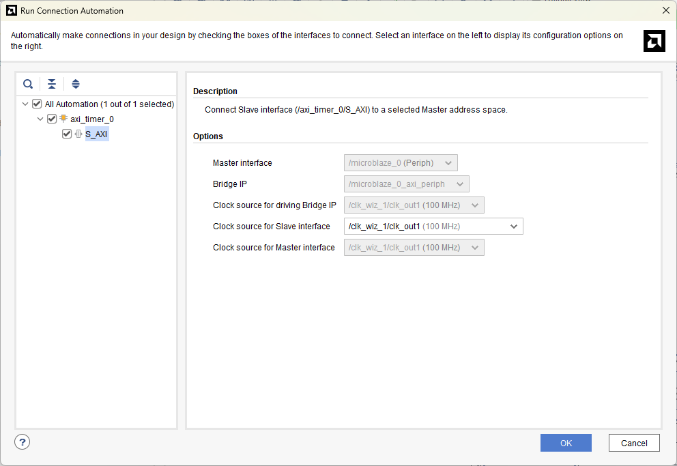Screen dimensions: 677x466
Task: Click the S_AXI interface pin icon
Action: click(x=78, y=134)
